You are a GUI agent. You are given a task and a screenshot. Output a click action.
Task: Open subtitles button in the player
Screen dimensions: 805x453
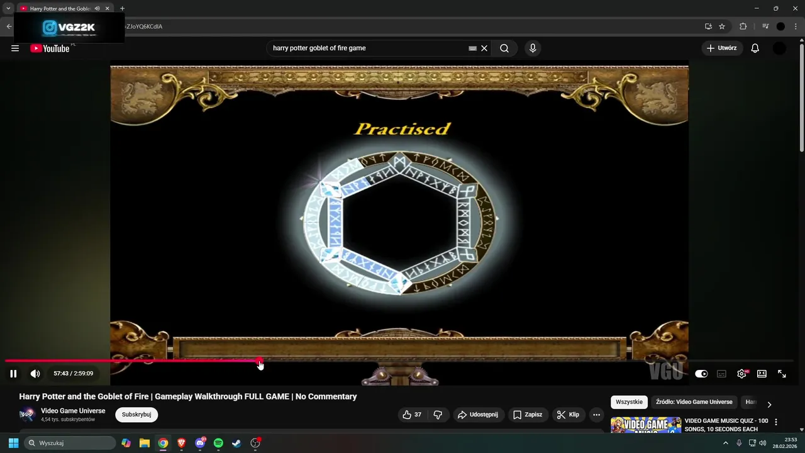click(x=721, y=374)
